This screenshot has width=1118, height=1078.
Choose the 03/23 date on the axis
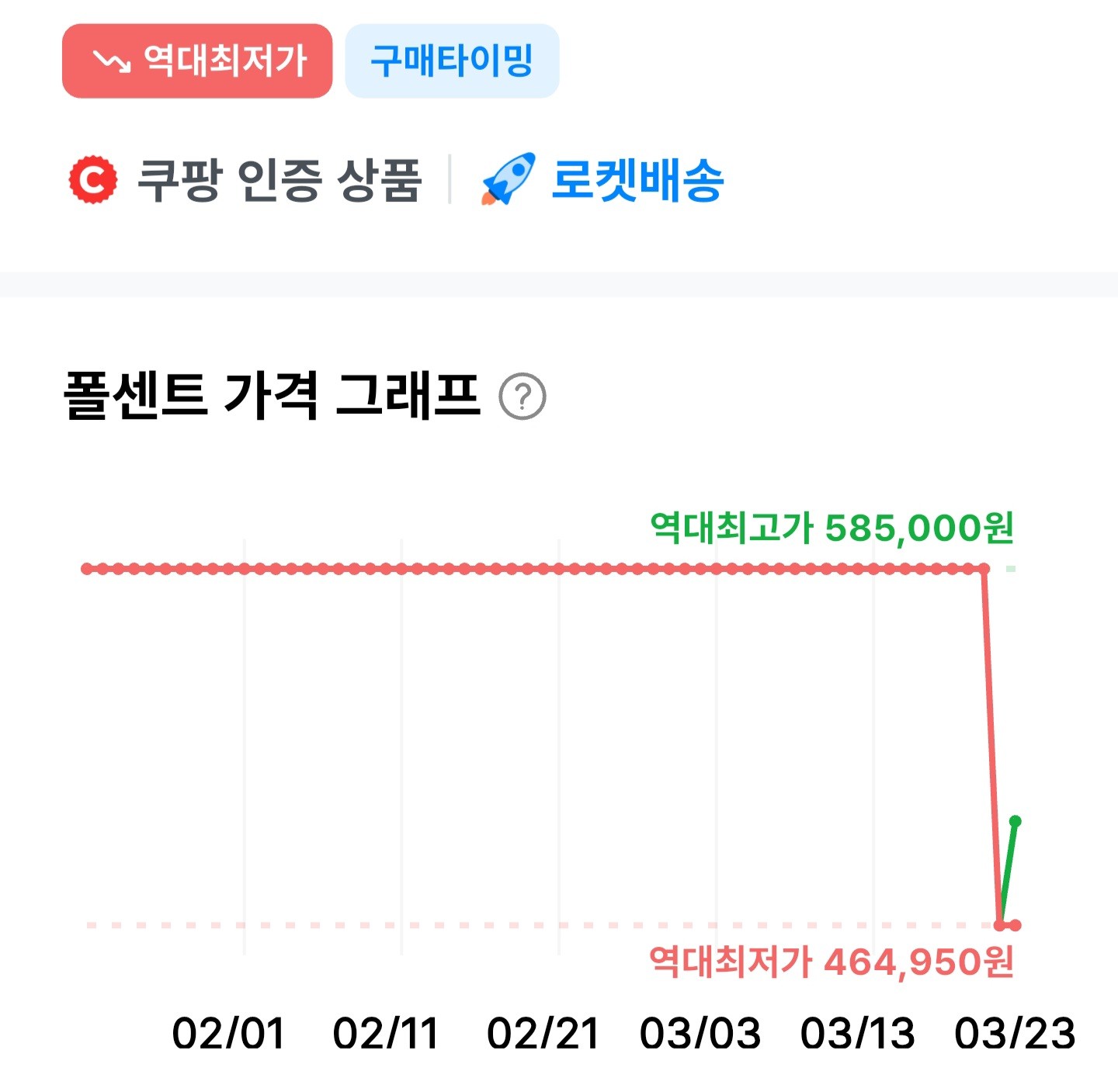point(1015,1034)
